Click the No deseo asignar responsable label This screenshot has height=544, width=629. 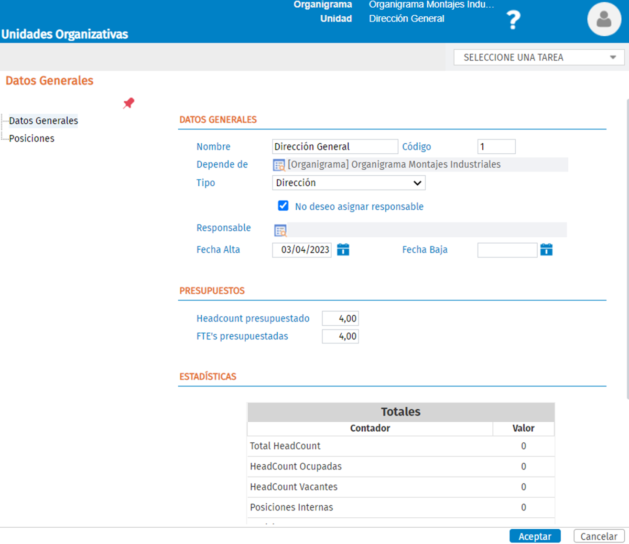359,207
